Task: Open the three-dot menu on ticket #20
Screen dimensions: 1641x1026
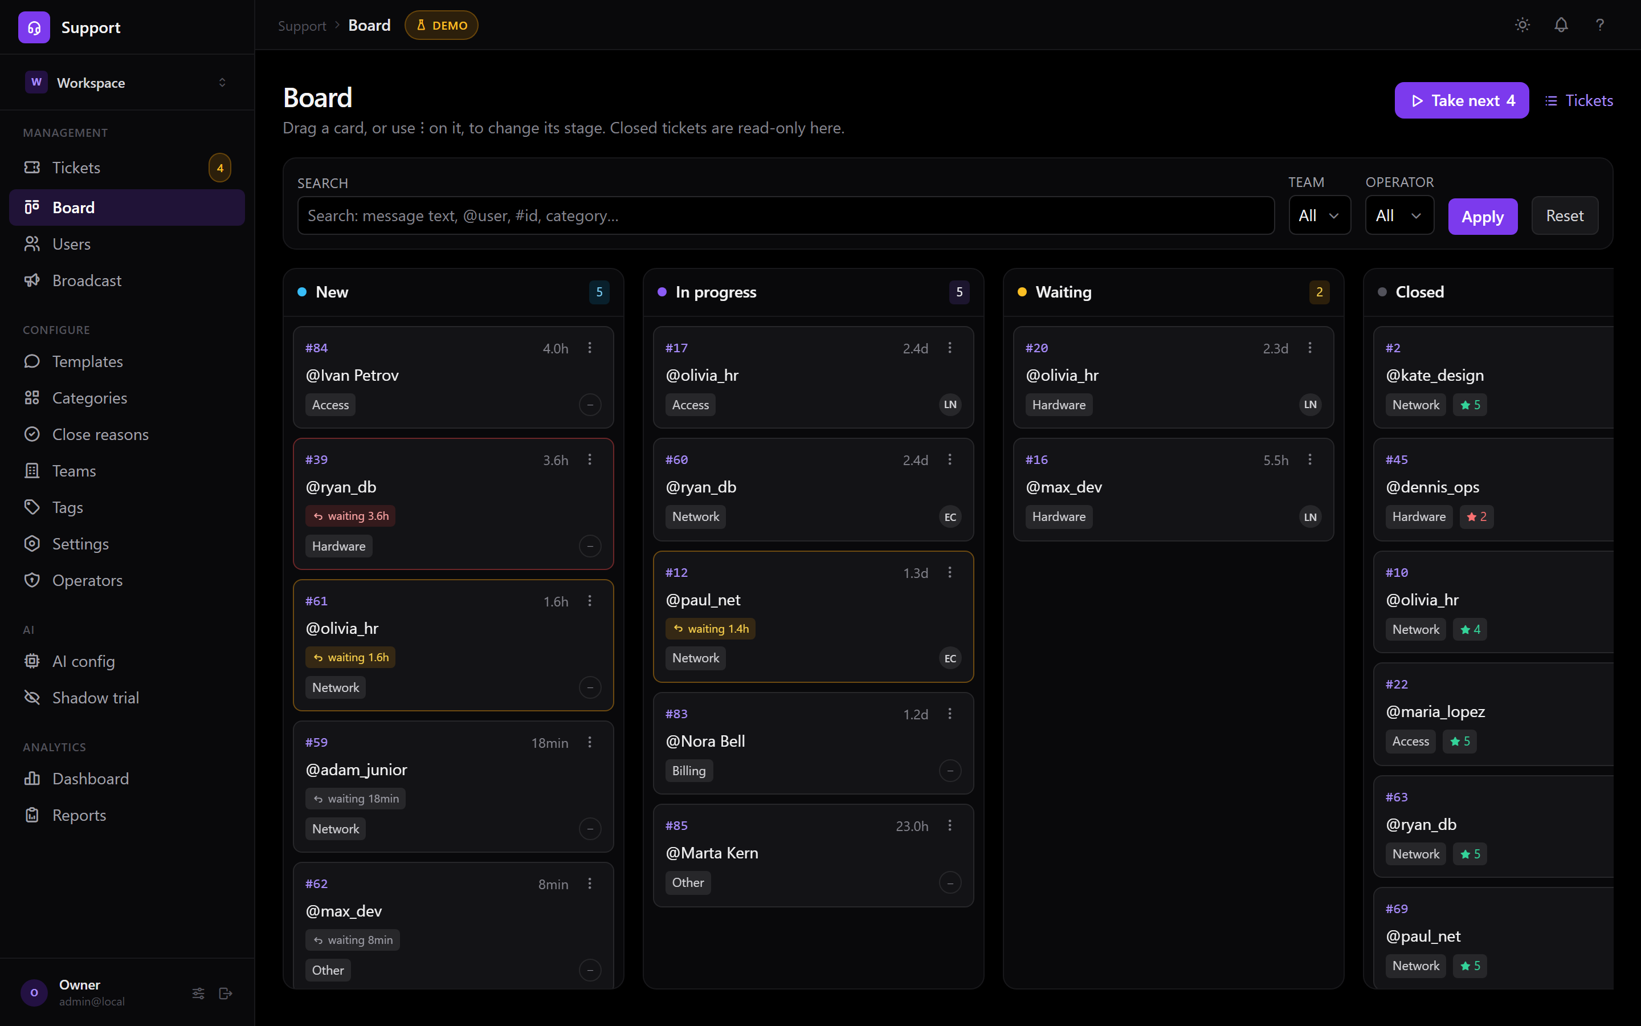Action: (1310, 348)
